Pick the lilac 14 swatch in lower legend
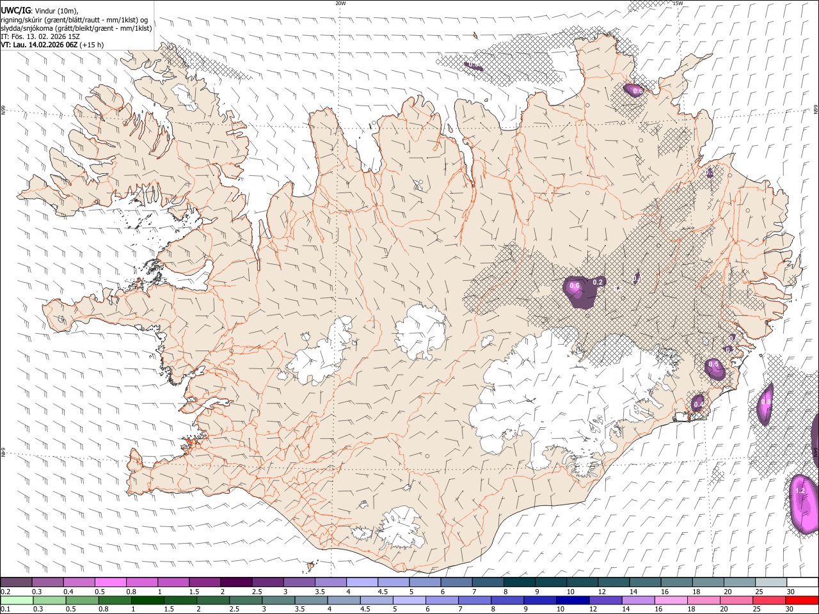Viewport: 819px width, 614px height. coord(637,600)
